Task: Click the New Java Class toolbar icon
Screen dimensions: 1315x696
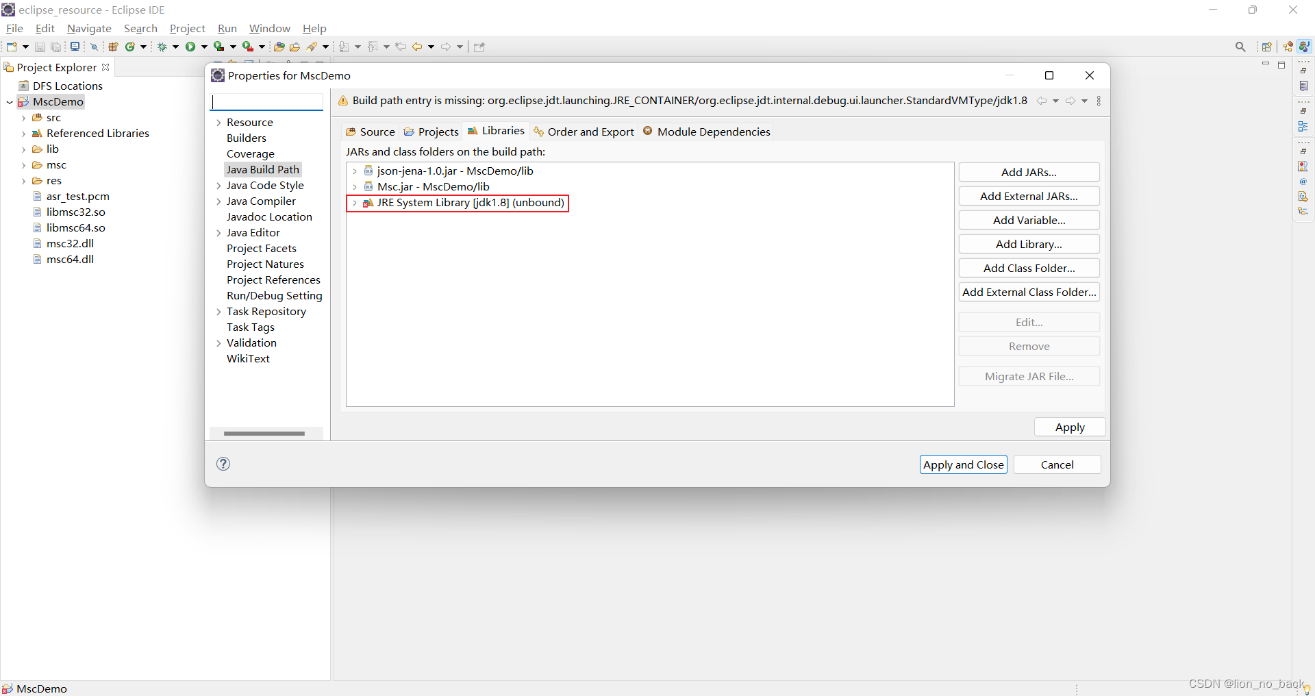Action: click(130, 47)
